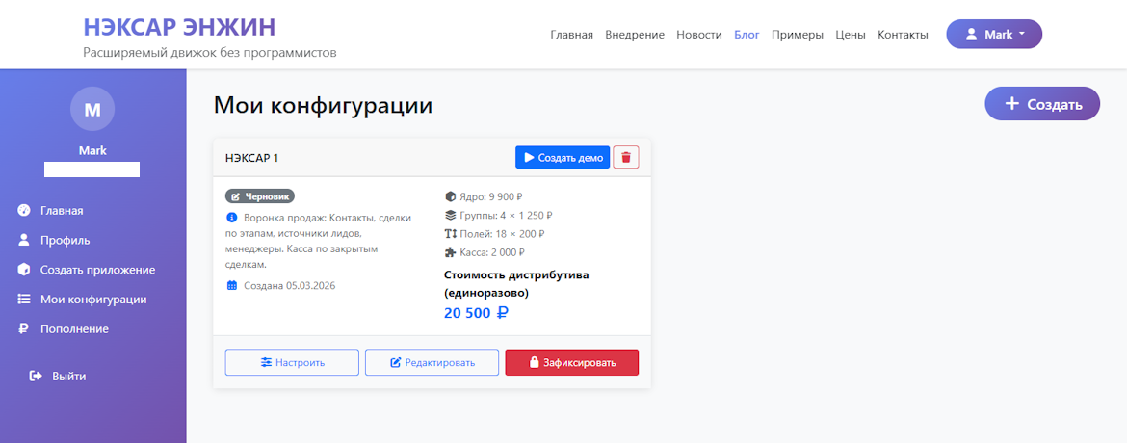Click the Черновик status badge
Image resolution: width=1127 pixels, height=443 pixels.
point(260,196)
